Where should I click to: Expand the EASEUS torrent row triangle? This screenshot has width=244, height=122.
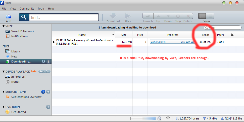(x=54, y=42)
